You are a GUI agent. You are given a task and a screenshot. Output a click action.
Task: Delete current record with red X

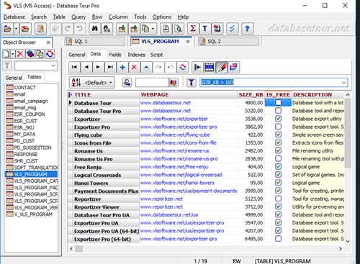[x=134, y=67]
